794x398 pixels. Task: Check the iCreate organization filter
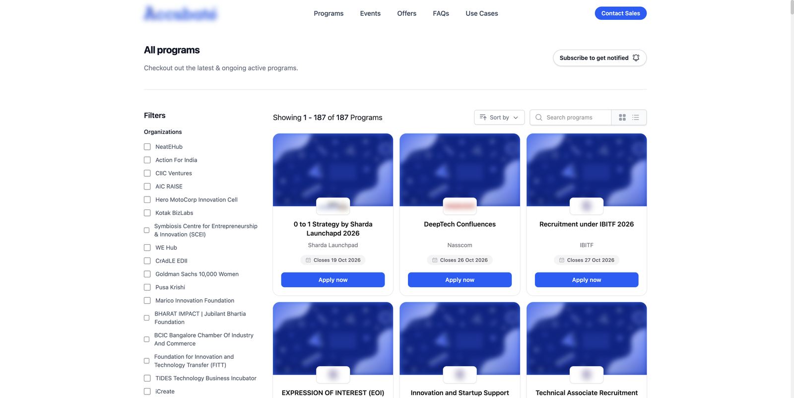coord(147,392)
